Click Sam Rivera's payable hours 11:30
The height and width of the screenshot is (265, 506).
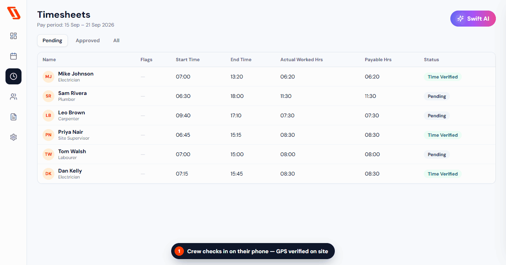tap(370, 96)
